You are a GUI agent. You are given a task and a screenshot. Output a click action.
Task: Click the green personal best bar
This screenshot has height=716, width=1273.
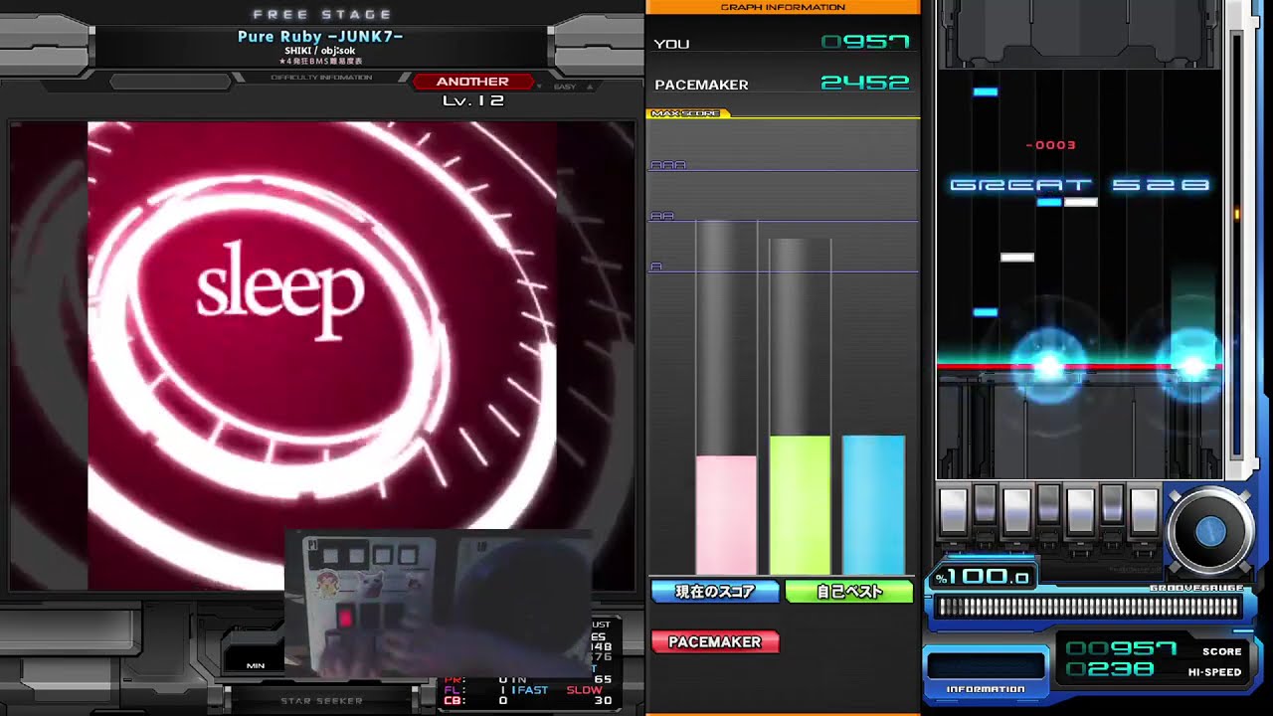[x=800, y=504]
